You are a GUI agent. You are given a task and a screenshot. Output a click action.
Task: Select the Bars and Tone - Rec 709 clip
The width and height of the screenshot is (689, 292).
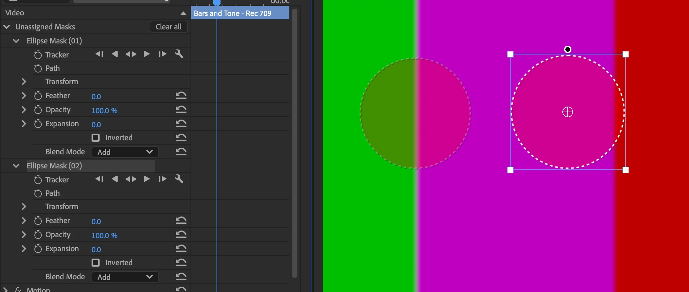(240, 13)
